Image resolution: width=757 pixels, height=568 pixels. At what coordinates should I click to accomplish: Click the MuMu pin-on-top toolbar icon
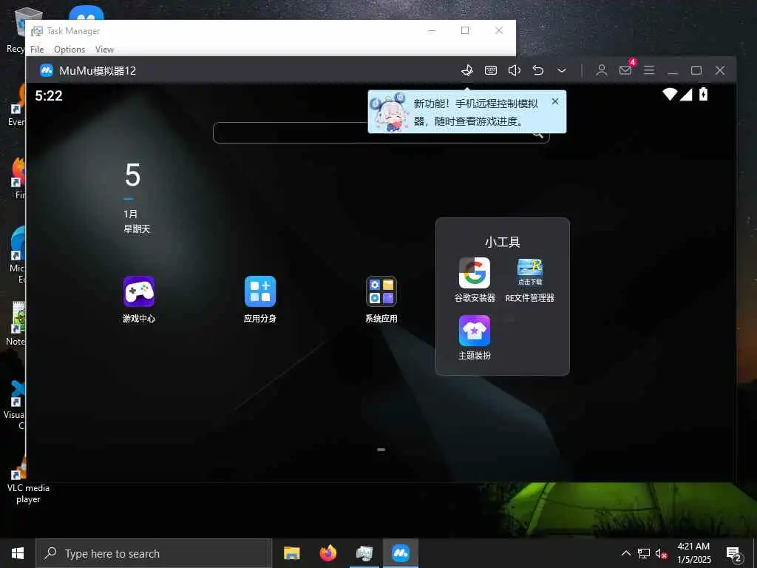pyautogui.click(x=467, y=70)
